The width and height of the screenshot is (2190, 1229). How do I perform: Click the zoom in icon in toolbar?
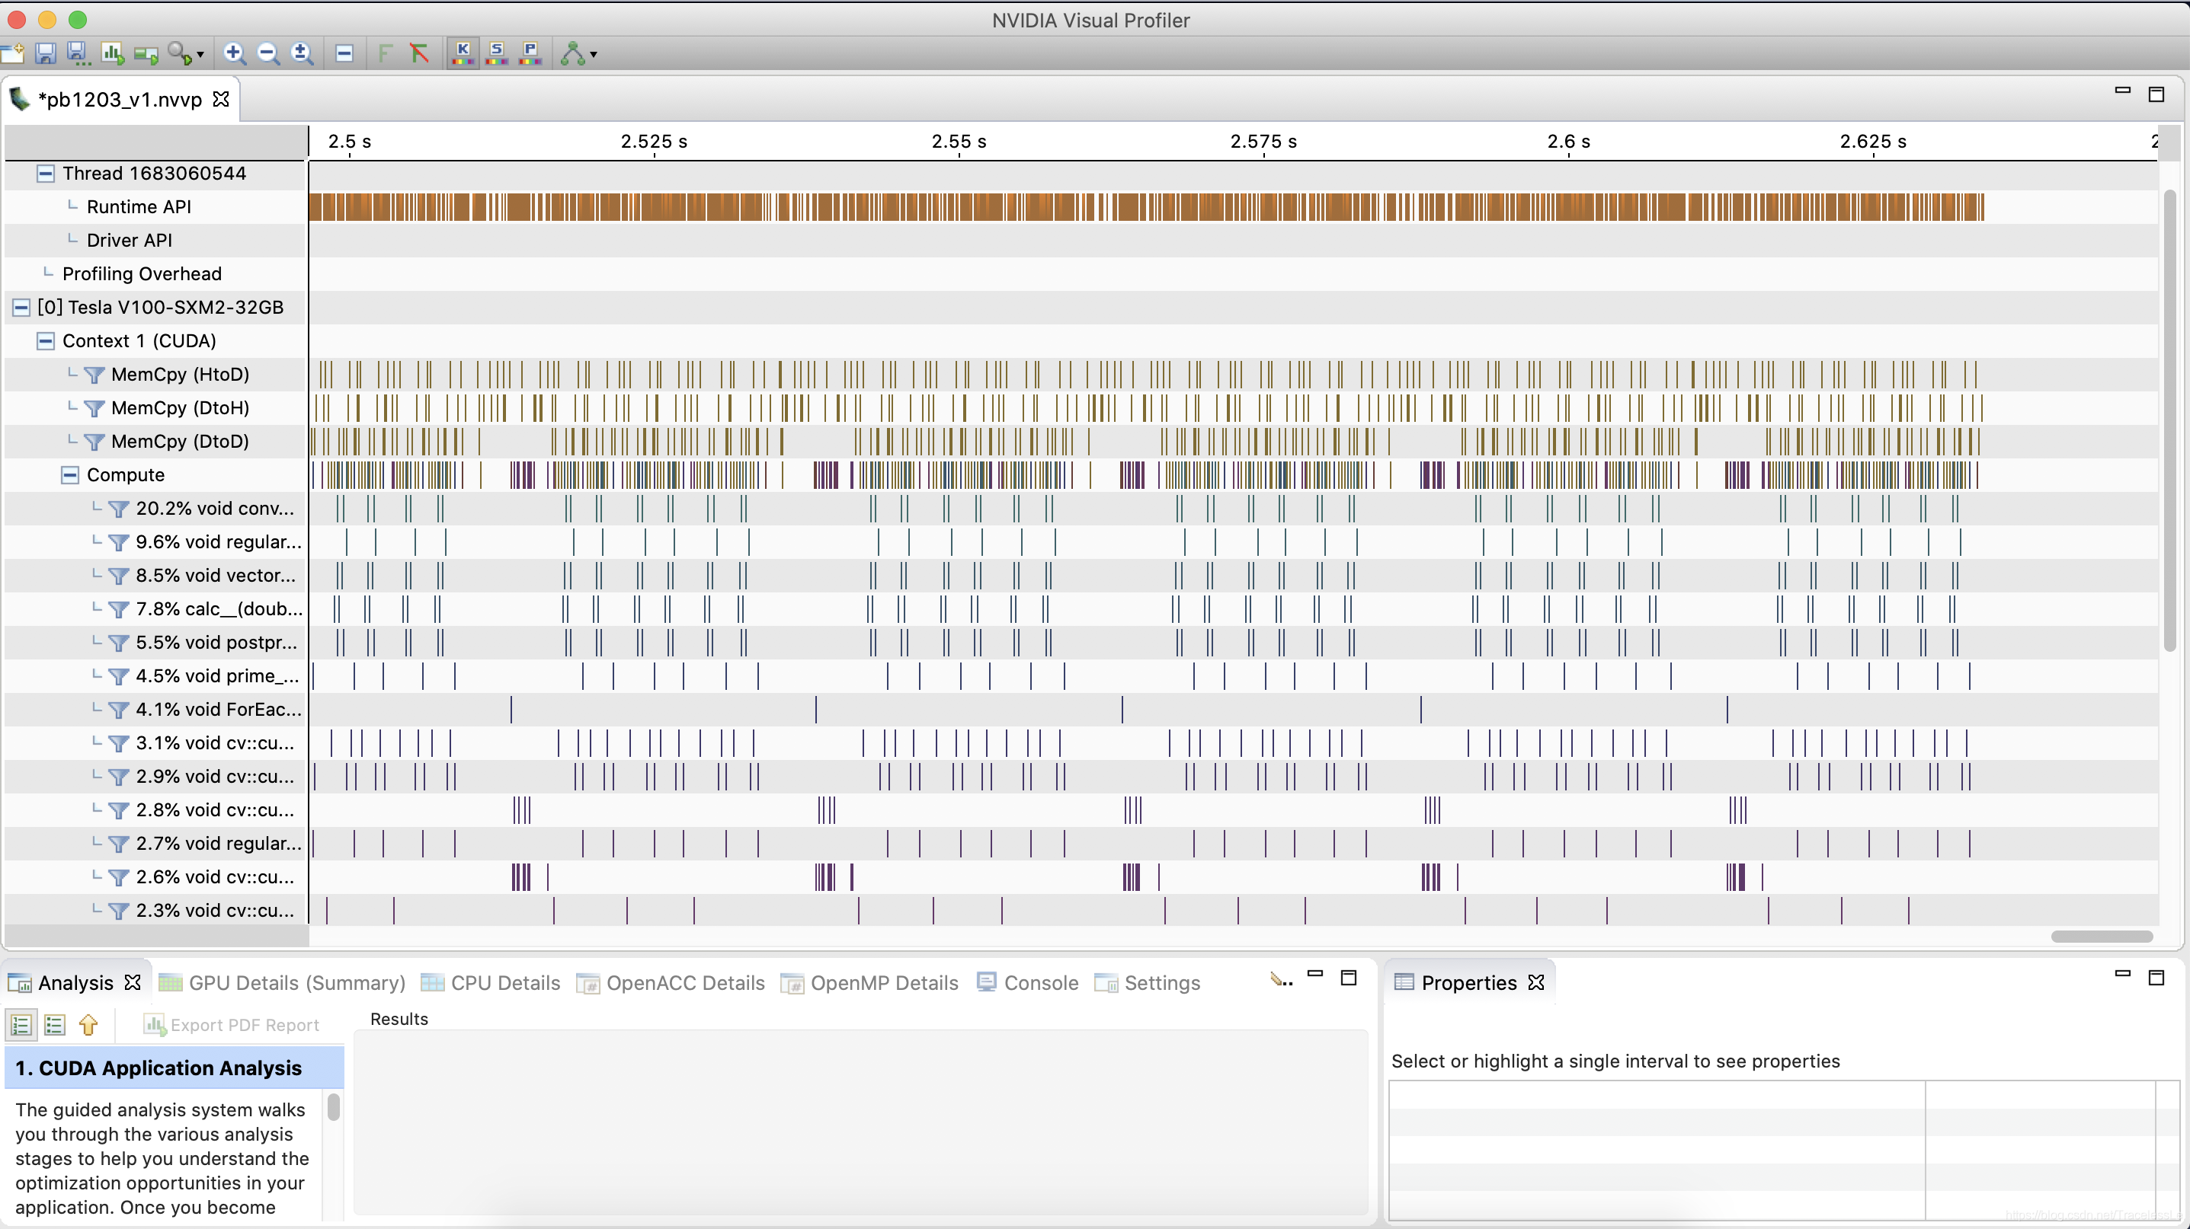[x=233, y=56]
